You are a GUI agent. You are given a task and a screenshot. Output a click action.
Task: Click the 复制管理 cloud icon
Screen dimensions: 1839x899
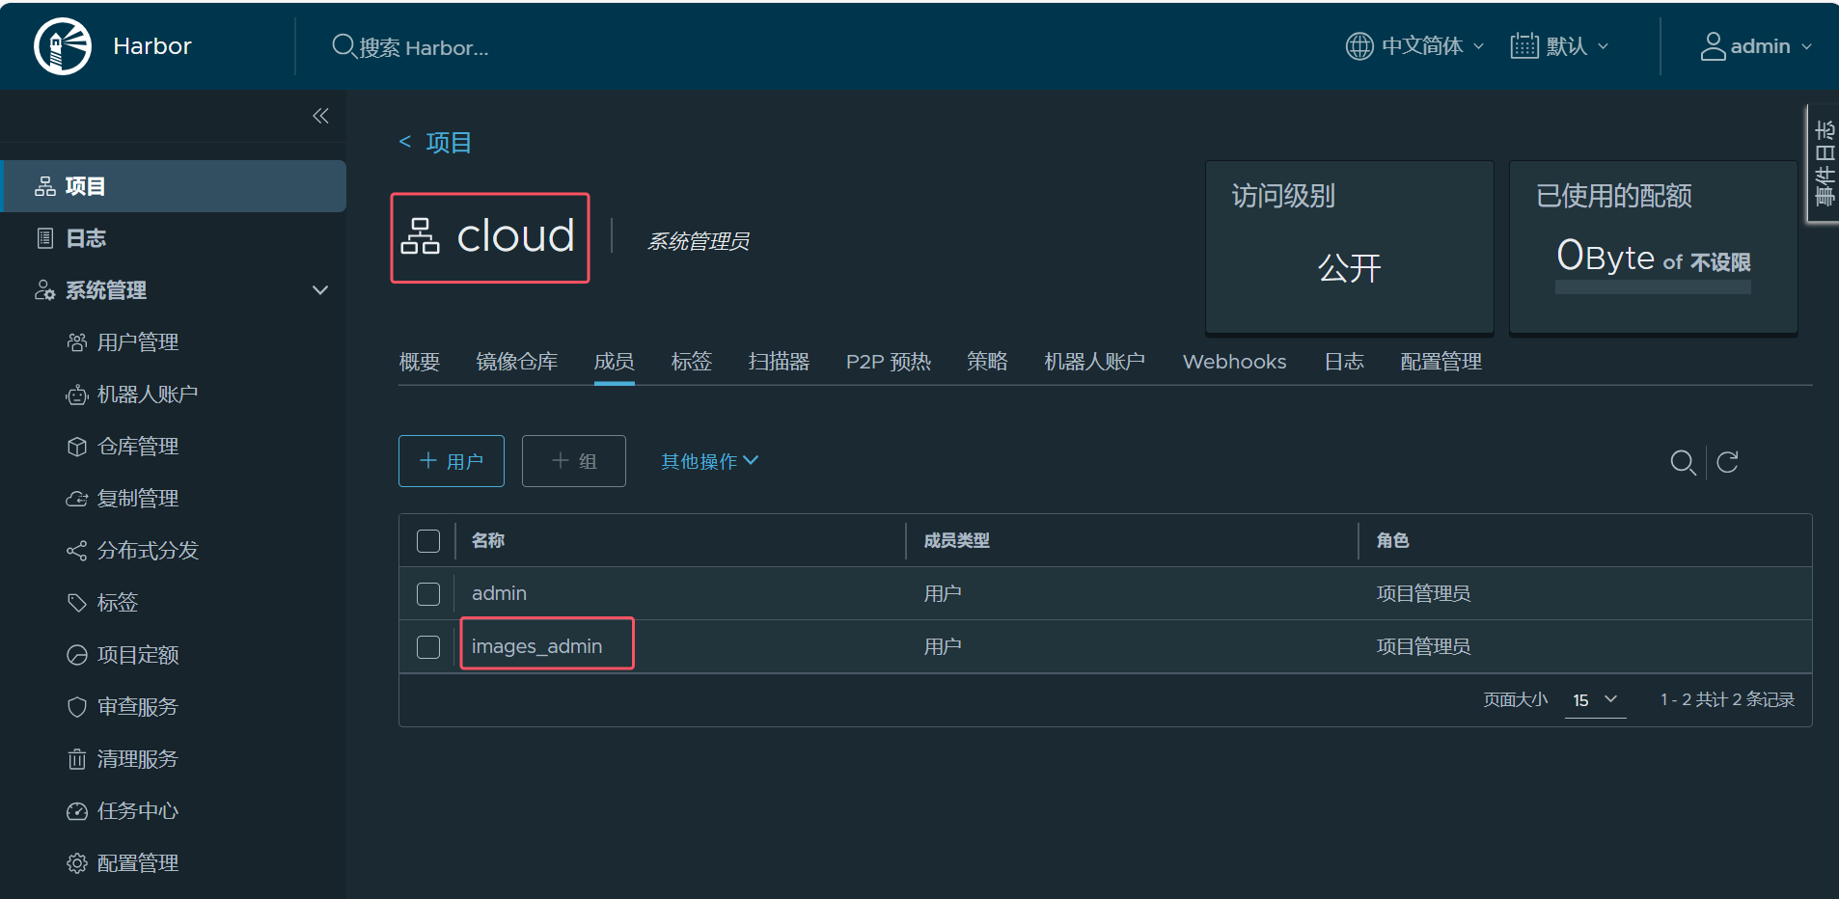[77, 499]
